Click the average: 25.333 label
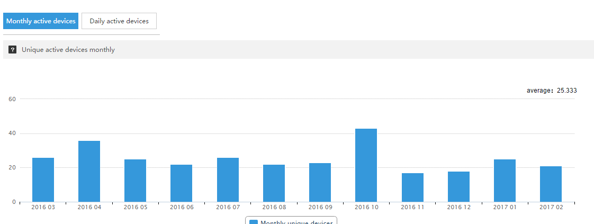Viewport: 594px width, 224px height. point(551,91)
